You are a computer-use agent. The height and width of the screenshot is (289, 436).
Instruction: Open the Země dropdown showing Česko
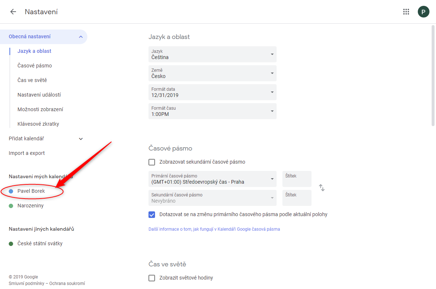[213, 73]
